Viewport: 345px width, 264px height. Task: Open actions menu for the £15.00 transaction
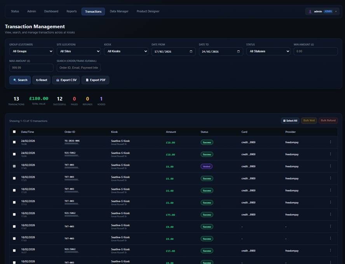[330, 250]
